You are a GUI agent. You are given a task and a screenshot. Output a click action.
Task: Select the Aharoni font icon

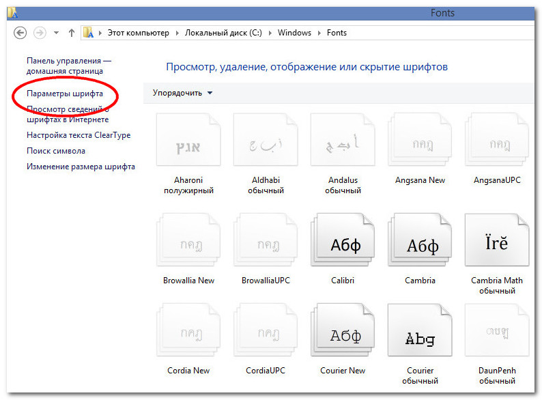[x=188, y=140]
